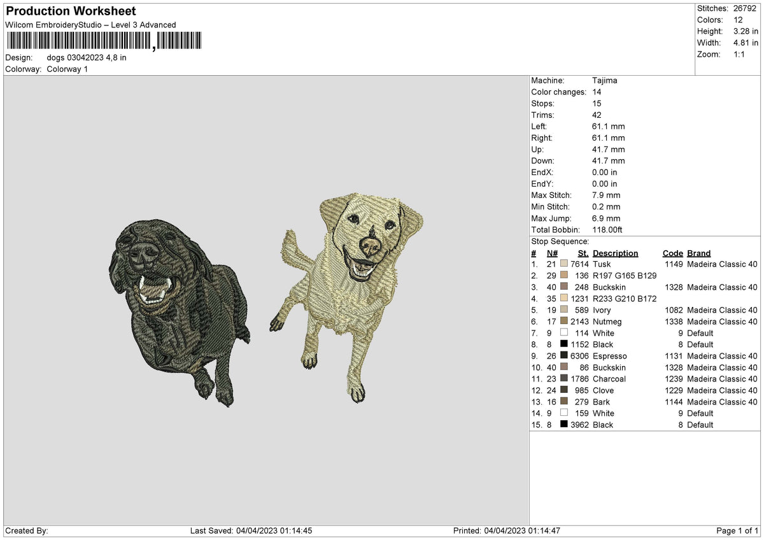This screenshot has width=764, height=540.
Task: Select the Buckskin swatch in stop row 10
Action: pos(564,367)
